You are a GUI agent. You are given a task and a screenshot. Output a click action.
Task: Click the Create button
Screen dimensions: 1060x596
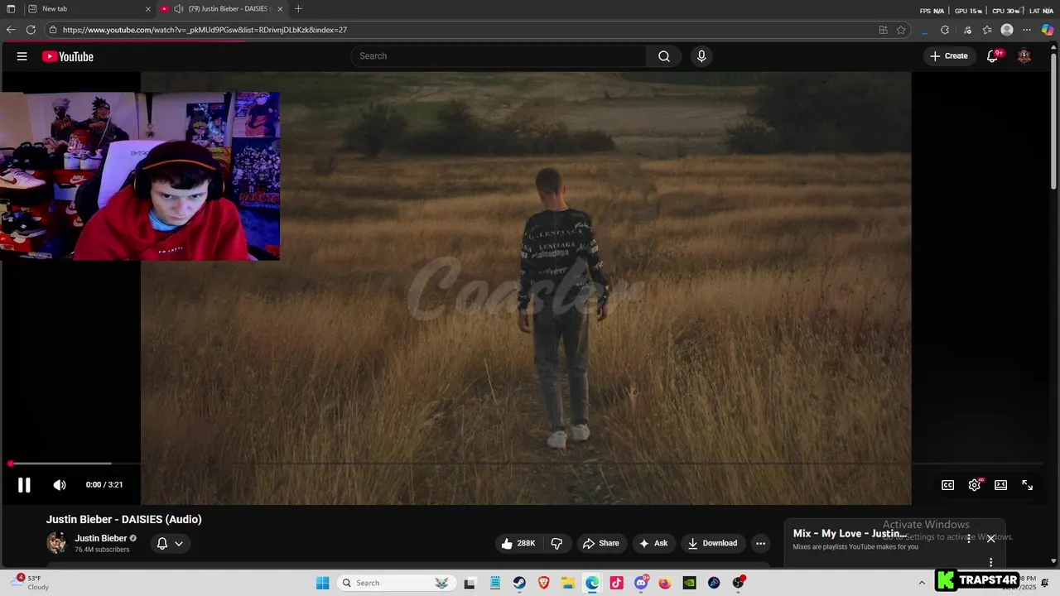pos(949,56)
